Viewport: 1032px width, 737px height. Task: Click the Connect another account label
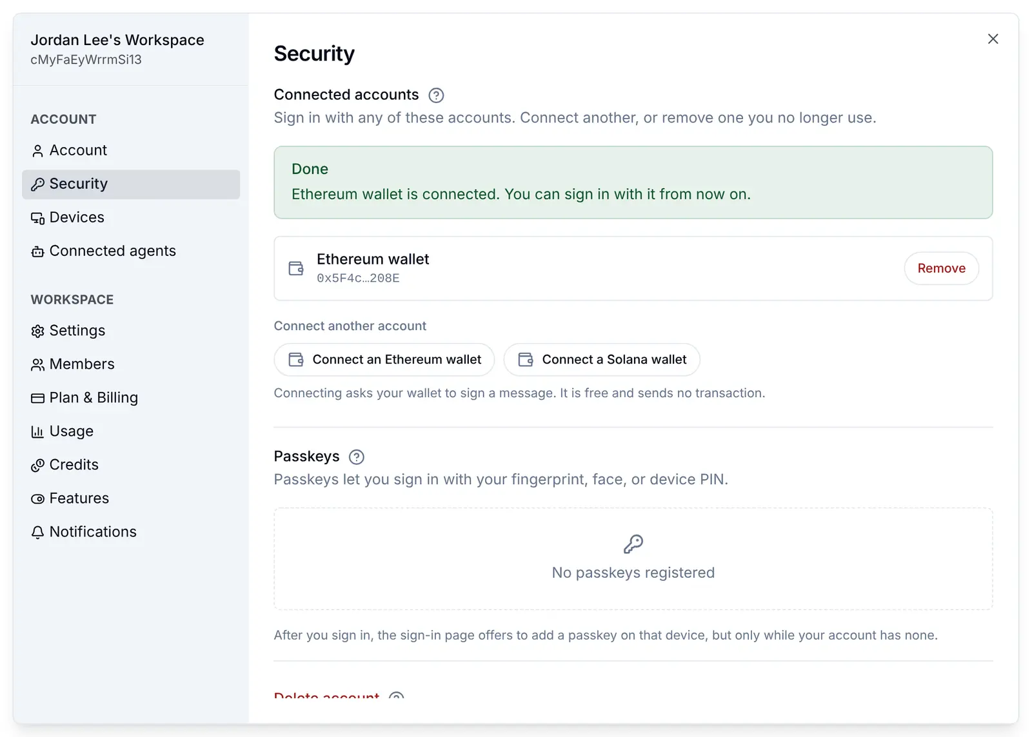coord(350,326)
